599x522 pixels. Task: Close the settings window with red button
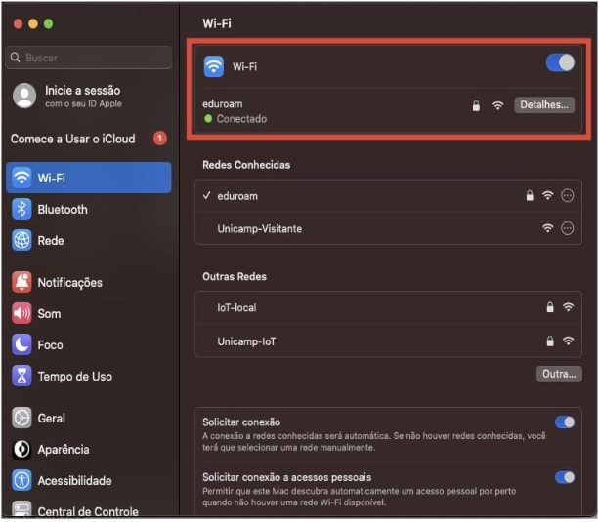(x=18, y=24)
